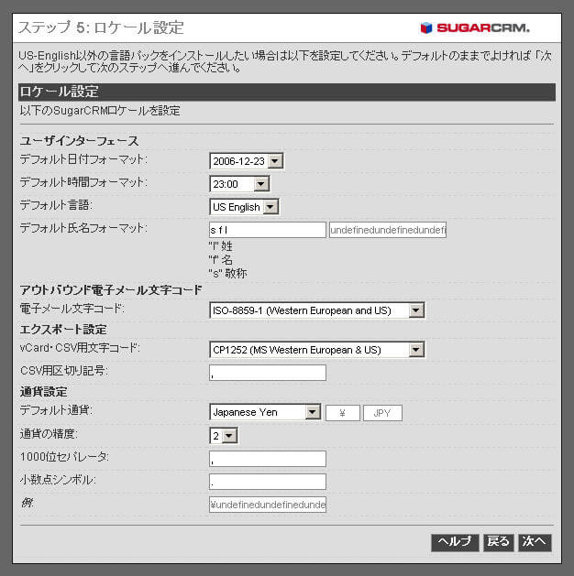Click the JPY currency code field

coord(382,413)
